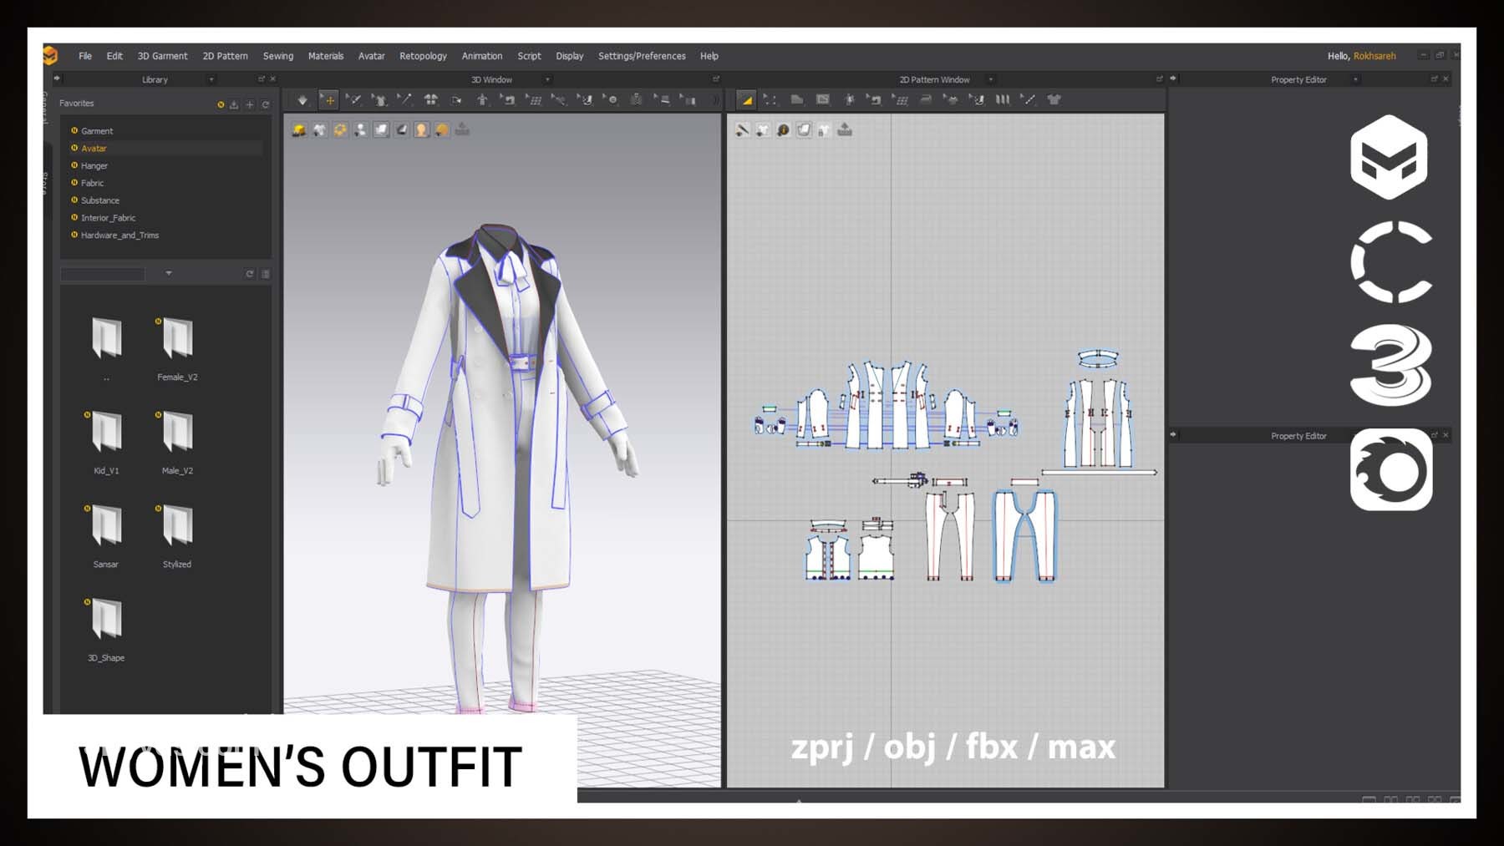Click the refresh icon in Favorites header
The height and width of the screenshot is (846, 1504).
pos(266,104)
